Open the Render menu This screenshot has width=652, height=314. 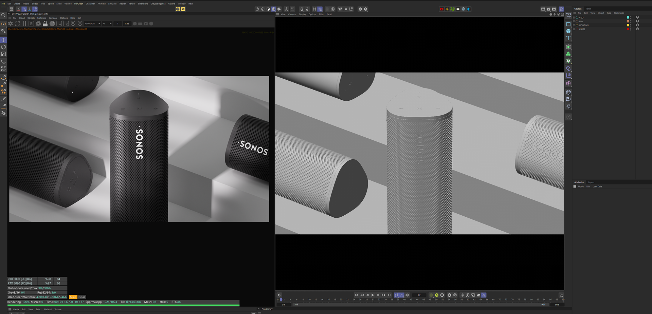132,4
